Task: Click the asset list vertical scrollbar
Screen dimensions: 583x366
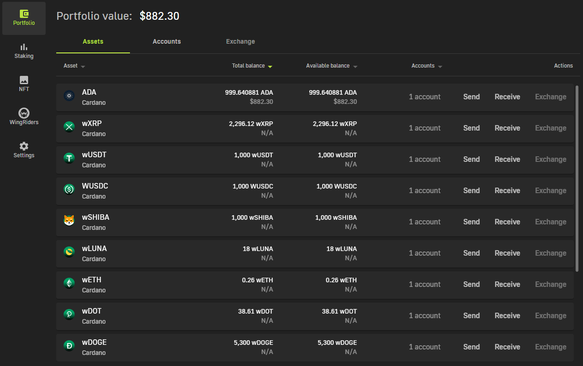Action: [x=577, y=178]
